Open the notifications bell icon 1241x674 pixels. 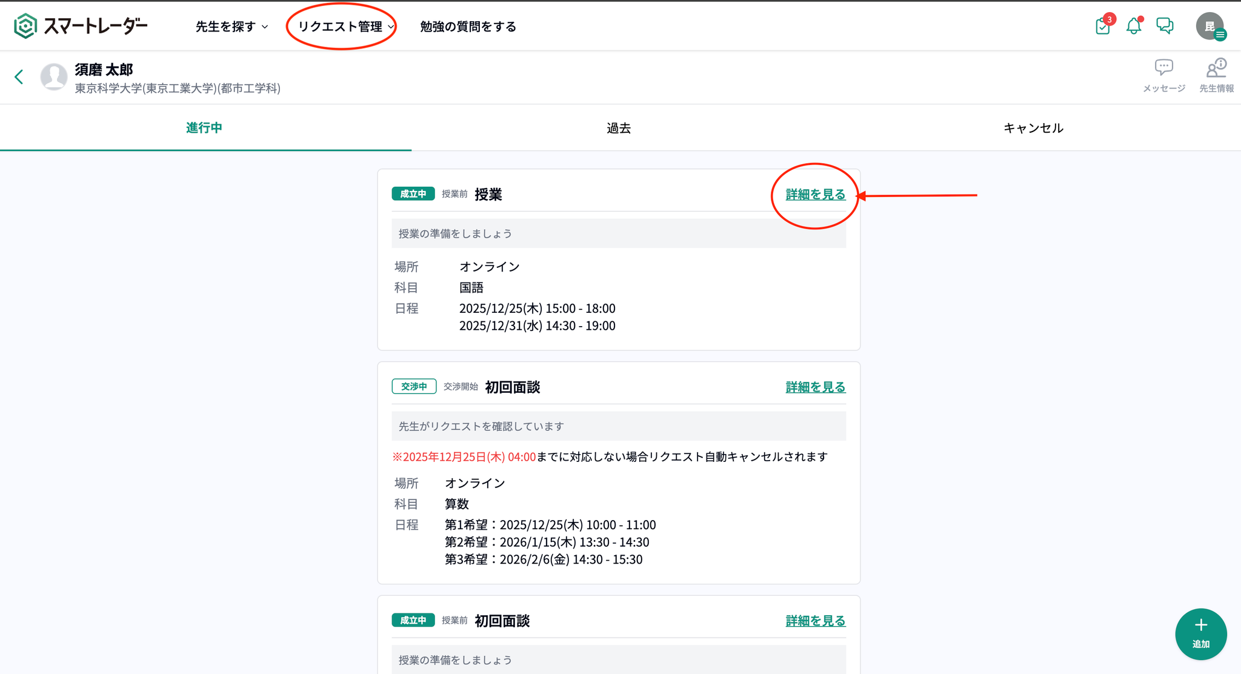click(1133, 26)
